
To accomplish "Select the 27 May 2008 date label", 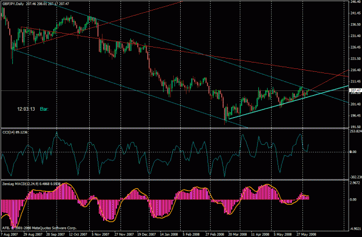I will pyautogui.click(x=305, y=234).
